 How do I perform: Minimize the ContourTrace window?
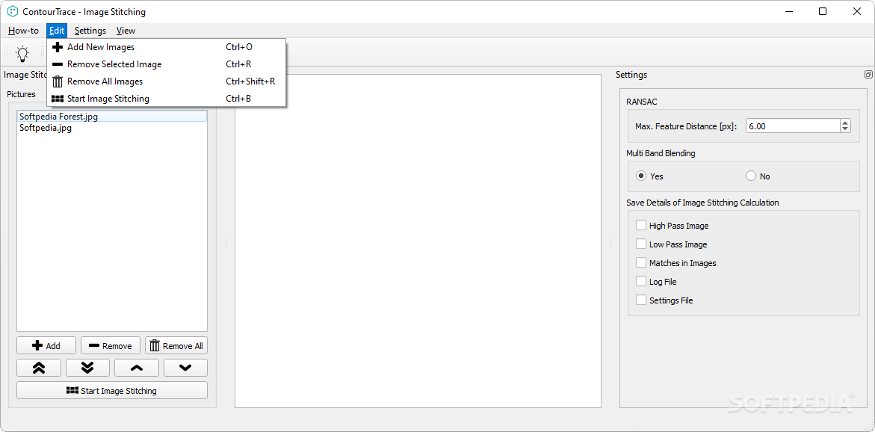(x=789, y=11)
